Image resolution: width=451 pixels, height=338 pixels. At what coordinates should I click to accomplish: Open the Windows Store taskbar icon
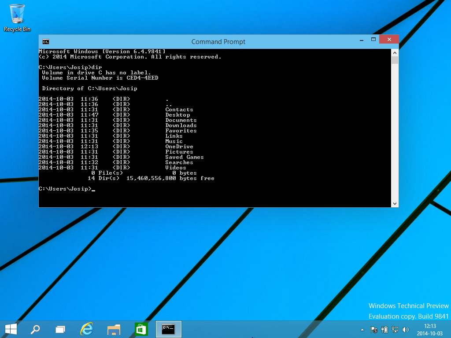[141, 329]
